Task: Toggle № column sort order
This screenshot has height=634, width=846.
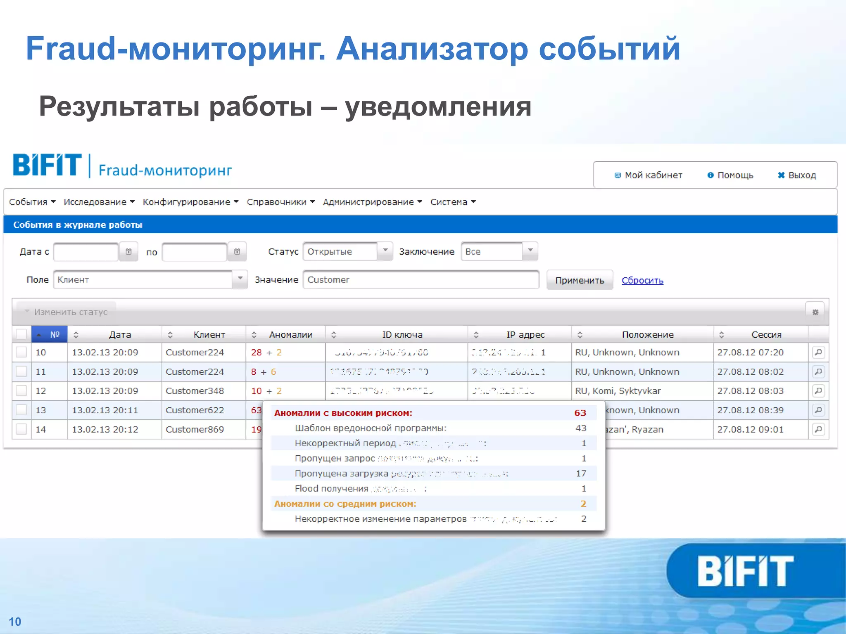Action: 50,334
